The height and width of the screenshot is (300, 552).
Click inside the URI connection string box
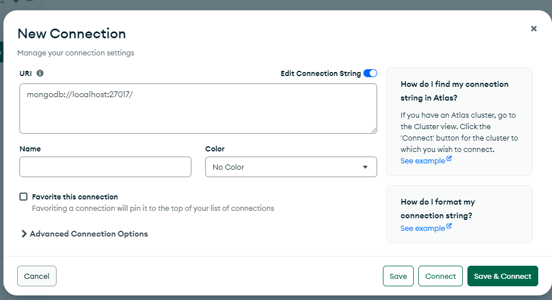198,109
